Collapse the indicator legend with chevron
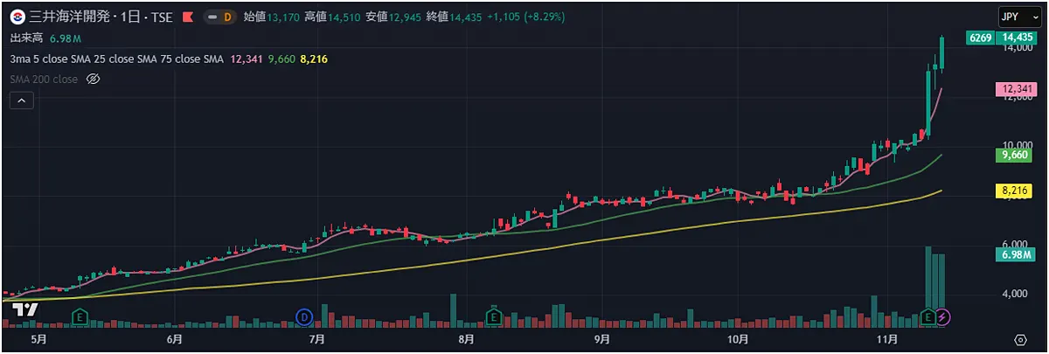The image size is (1049, 354). point(22,101)
